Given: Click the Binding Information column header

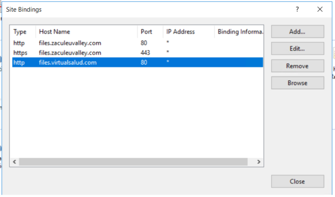Looking at the screenshot, I should [239, 32].
